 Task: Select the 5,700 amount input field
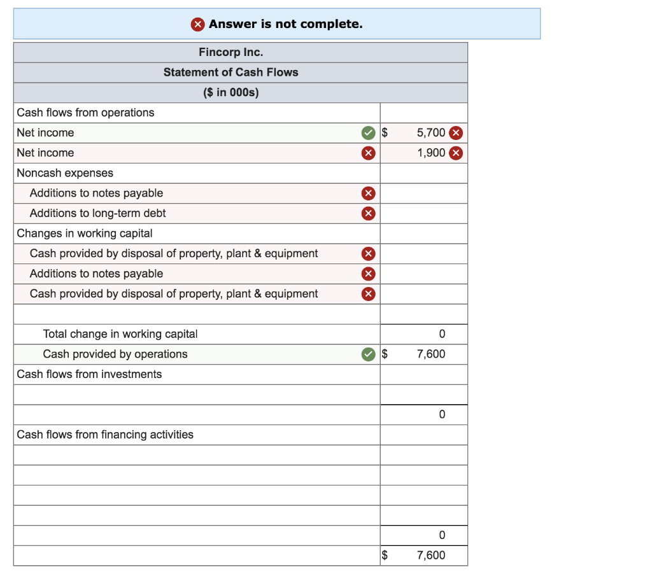coord(427,132)
